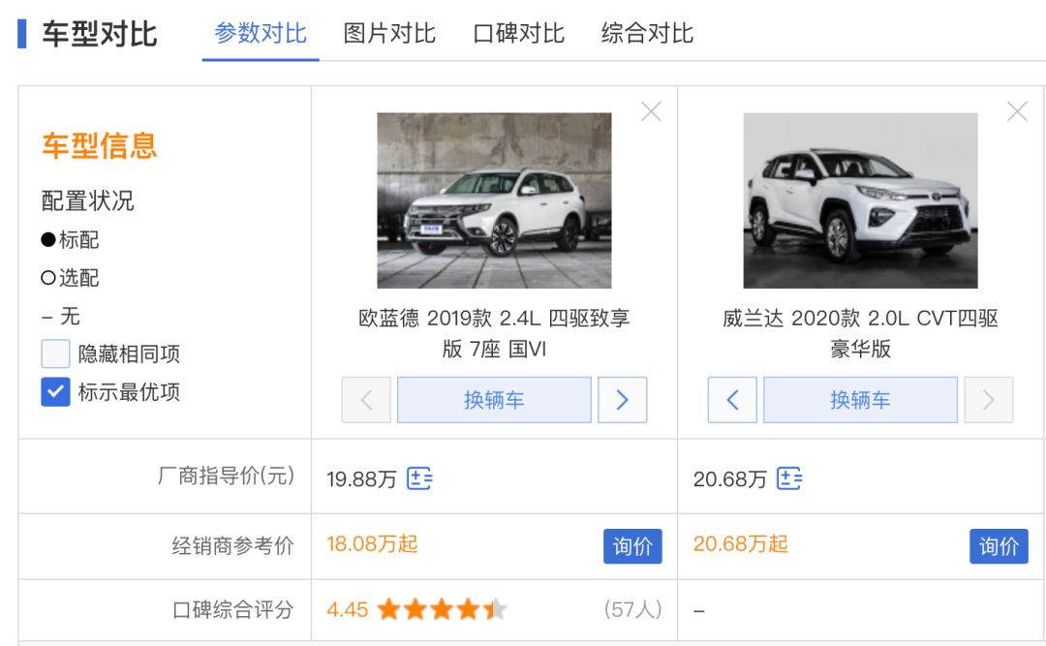Open the 图片对比 tab
This screenshot has width=1046, height=646.
[389, 33]
